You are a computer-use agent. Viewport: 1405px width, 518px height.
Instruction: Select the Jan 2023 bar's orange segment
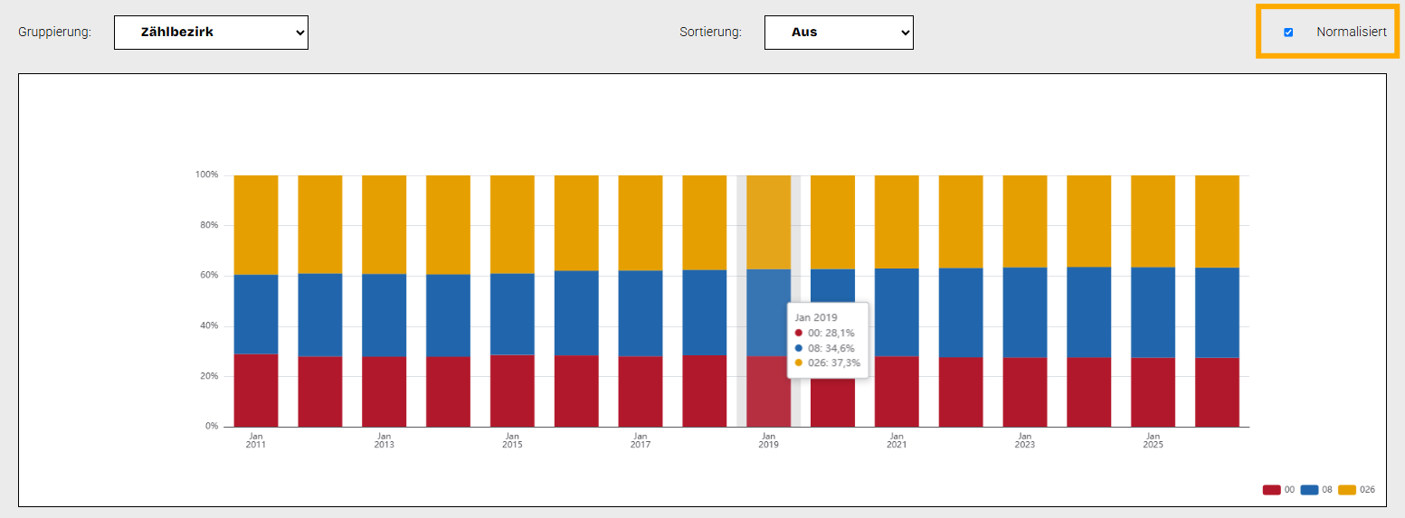coord(1025,221)
